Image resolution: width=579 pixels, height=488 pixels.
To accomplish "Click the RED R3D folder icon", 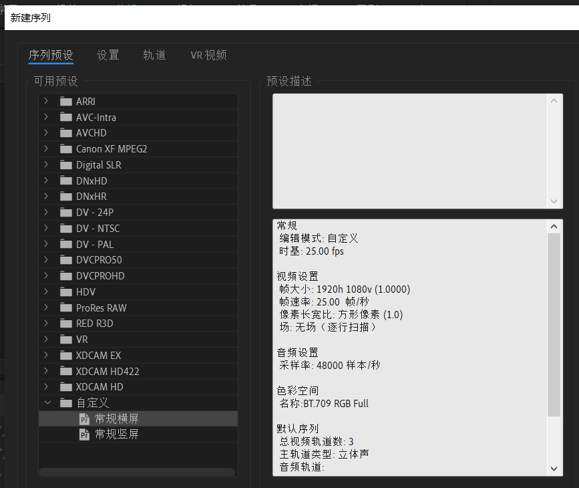I will (x=65, y=324).
